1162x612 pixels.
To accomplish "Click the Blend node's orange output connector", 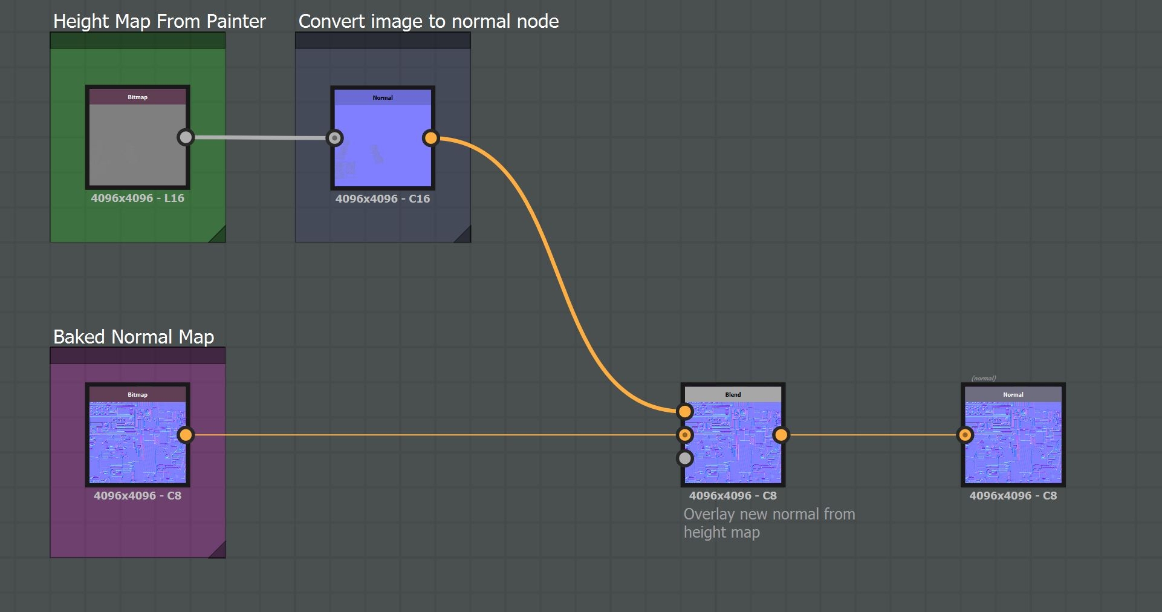I will point(781,435).
